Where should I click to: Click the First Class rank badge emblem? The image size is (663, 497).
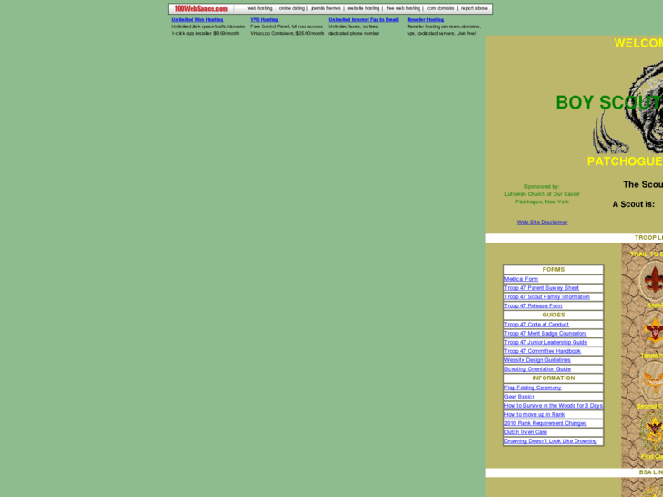click(x=651, y=430)
